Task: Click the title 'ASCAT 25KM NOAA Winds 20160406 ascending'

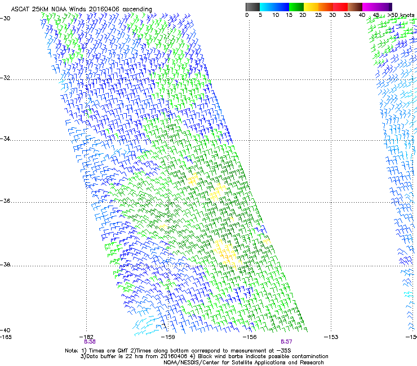Action: 81,10
